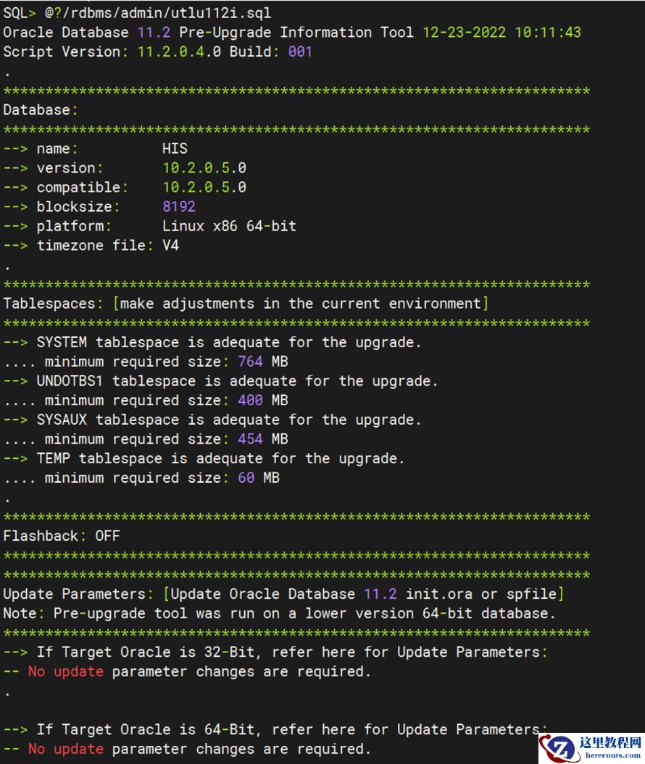Select the platform value Linux x86 64-bit

click(x=229, y=226)
